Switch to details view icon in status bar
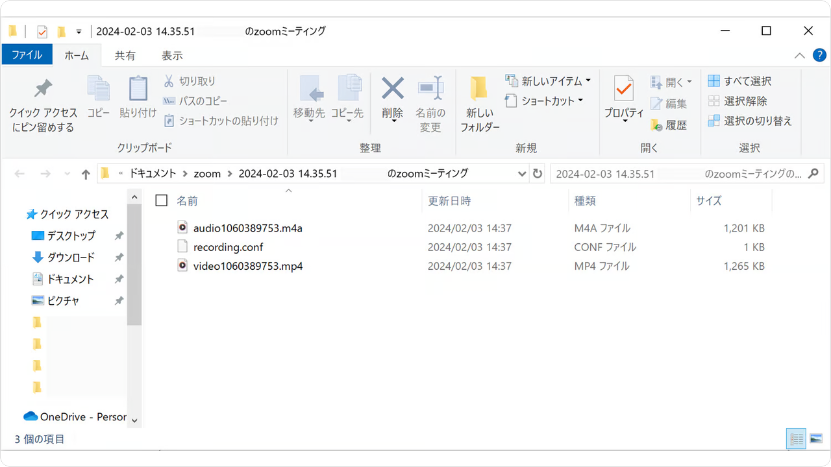 (796, 439)
